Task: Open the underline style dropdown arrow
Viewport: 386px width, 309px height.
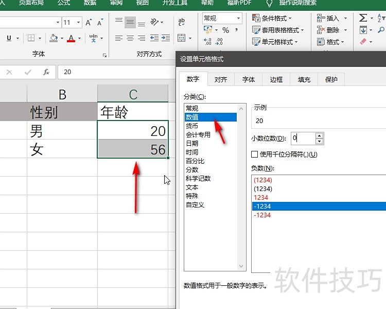Action: [x=17, y=38]
